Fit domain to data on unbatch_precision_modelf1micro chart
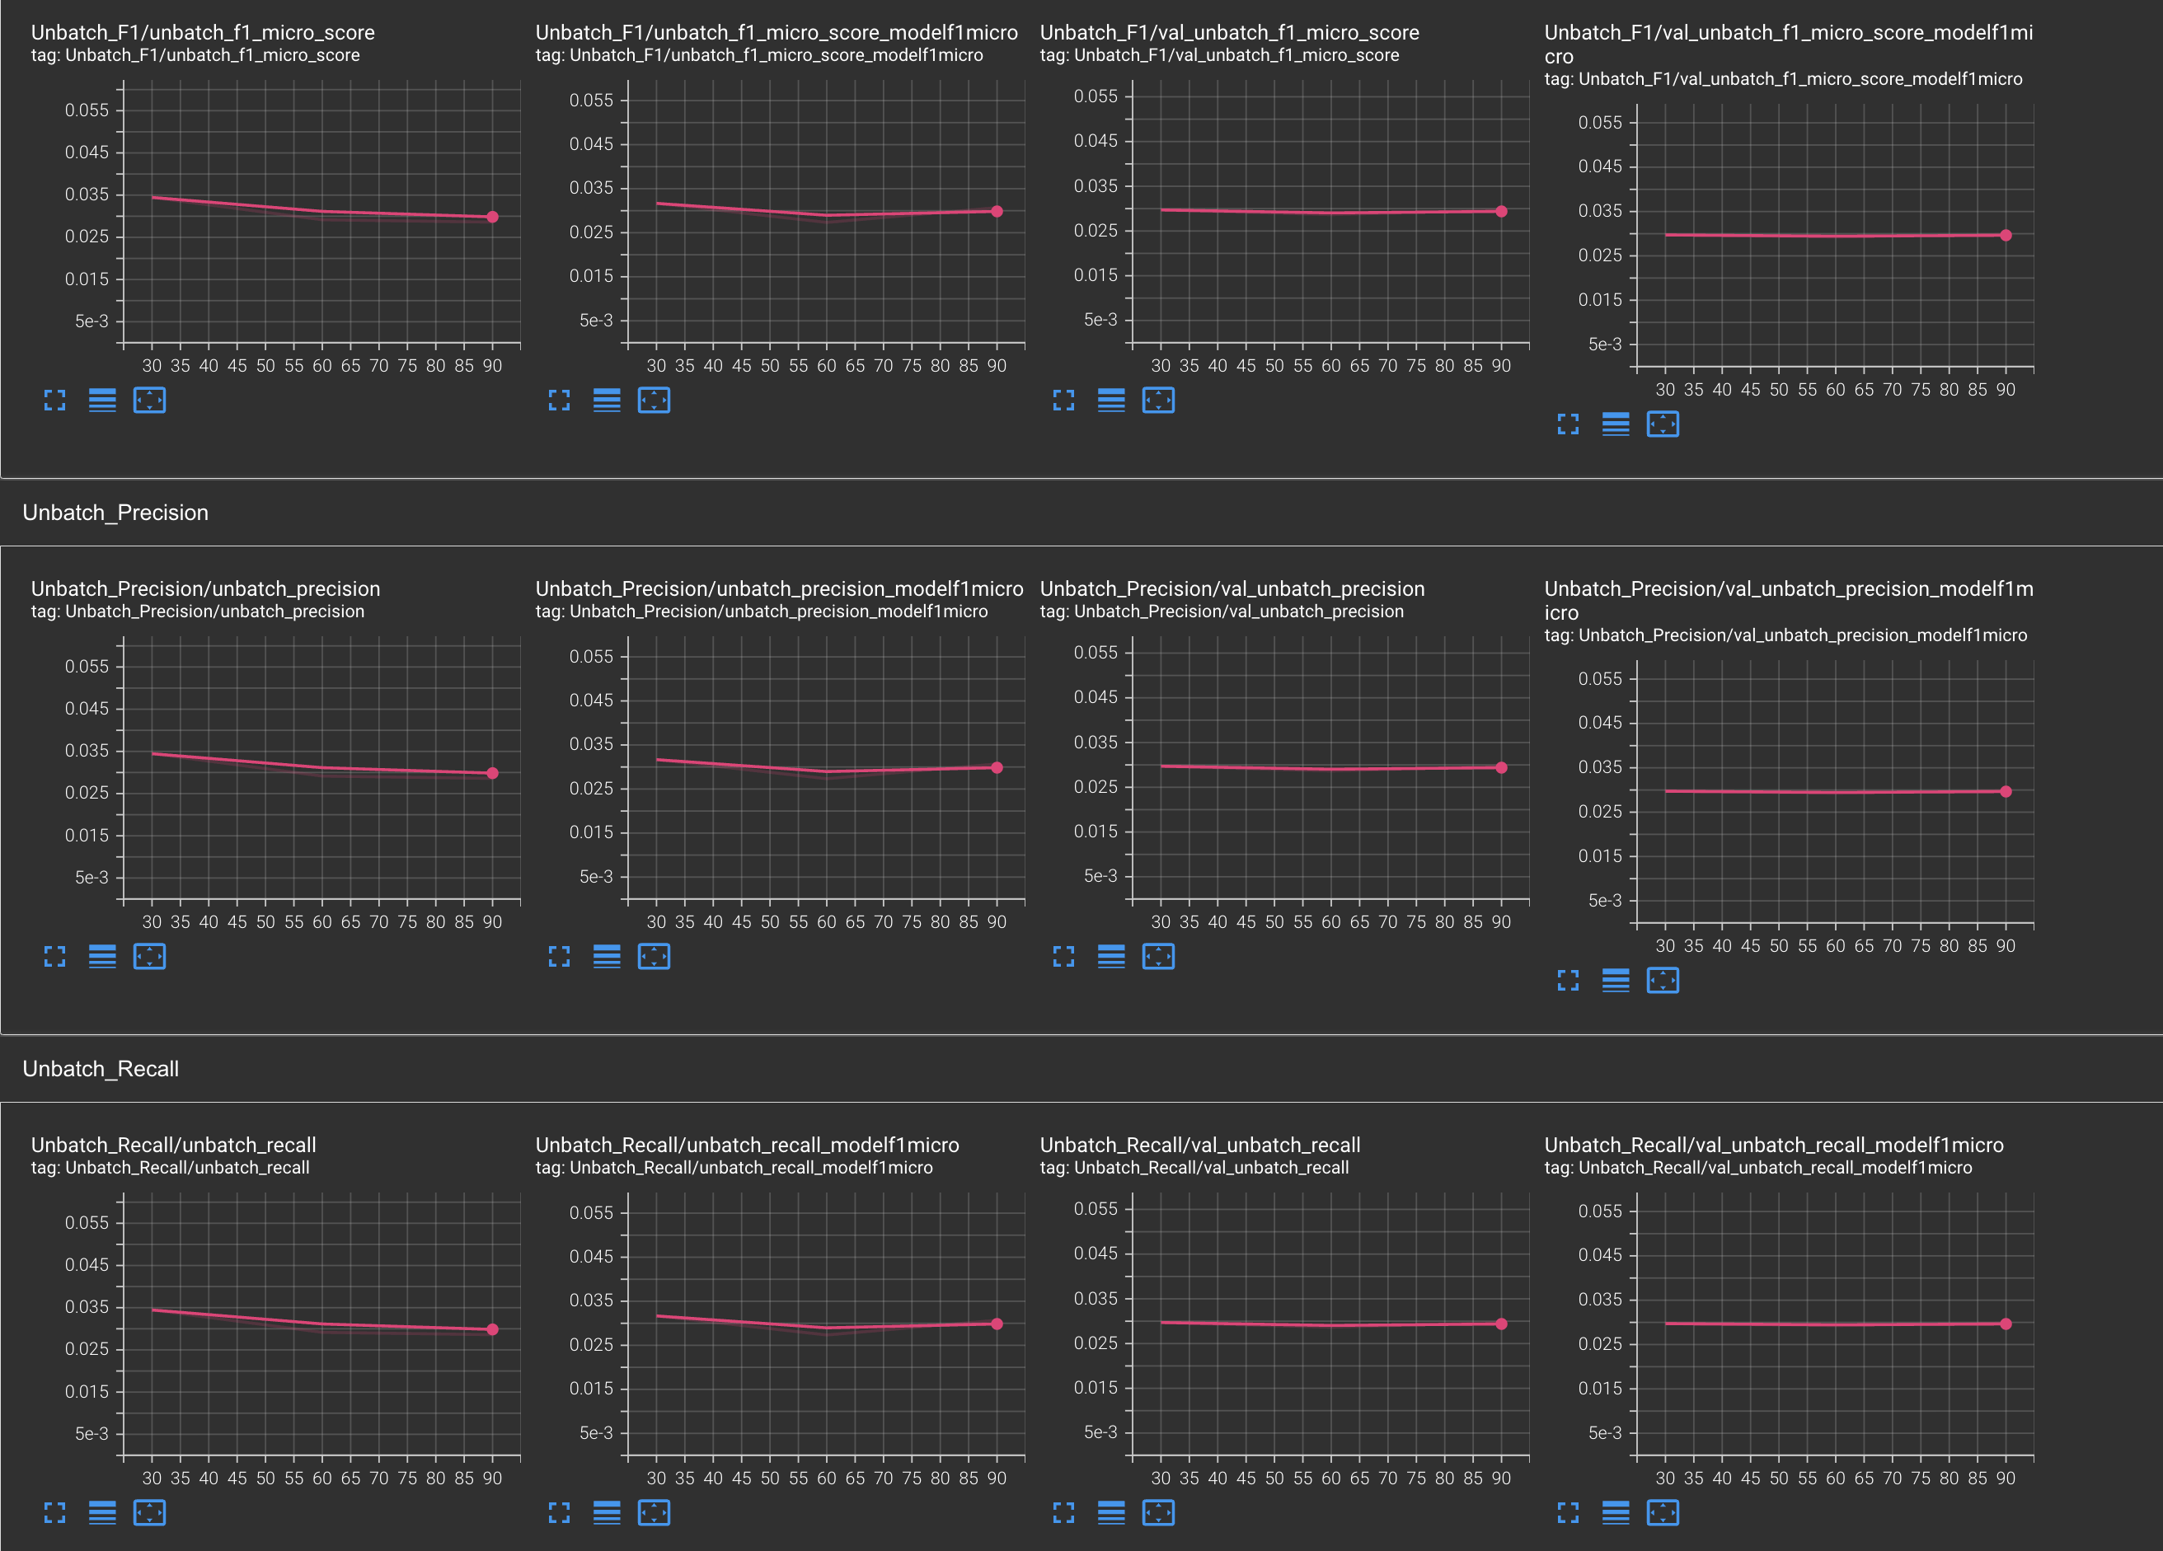The width and height of the screenshot is (2163, 1551). tap(655, 956)
